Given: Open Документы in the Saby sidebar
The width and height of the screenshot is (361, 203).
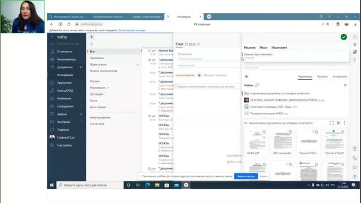Looking at the screenshot, I should pos(65,67).
